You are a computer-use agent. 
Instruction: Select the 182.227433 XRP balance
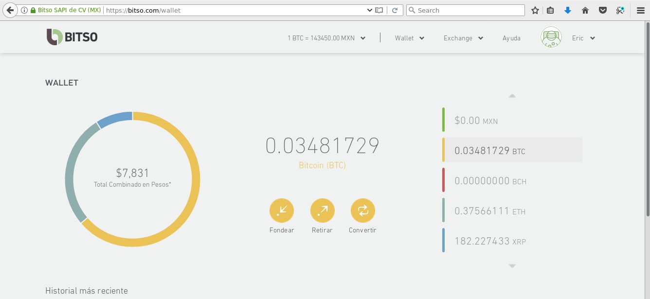tap(512, 241)
